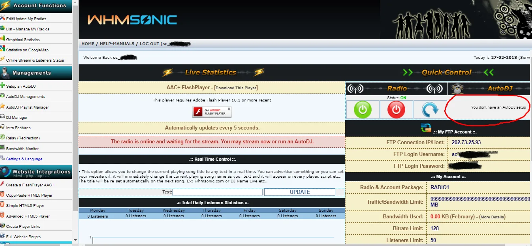Focus the real-time Text input field
This screenshot has width=532, height=246.
pos(217,192)
